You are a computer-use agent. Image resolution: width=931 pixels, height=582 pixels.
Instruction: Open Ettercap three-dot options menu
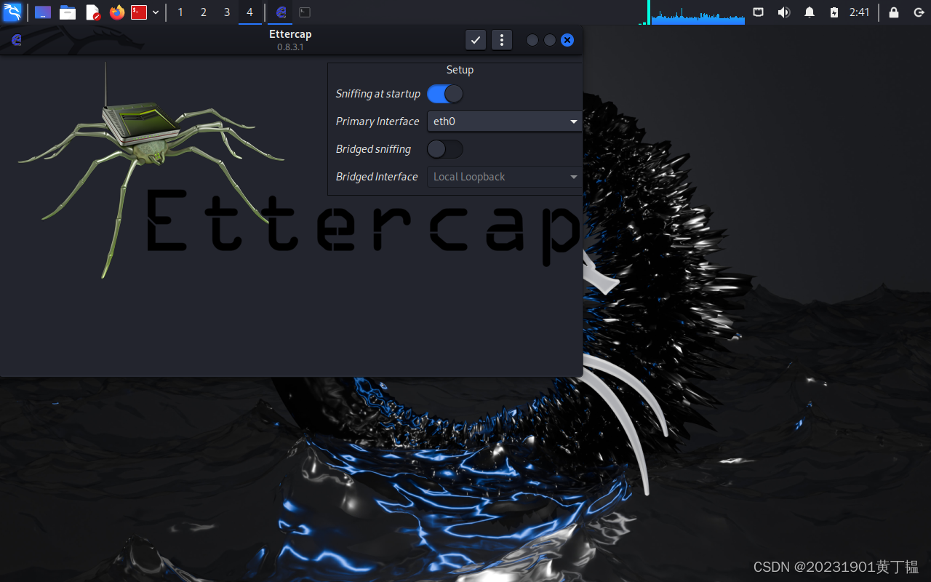(x=502, y=40)
